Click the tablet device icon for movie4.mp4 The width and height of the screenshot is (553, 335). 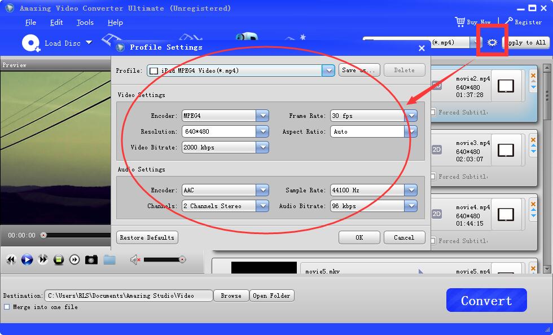[506, 214]
